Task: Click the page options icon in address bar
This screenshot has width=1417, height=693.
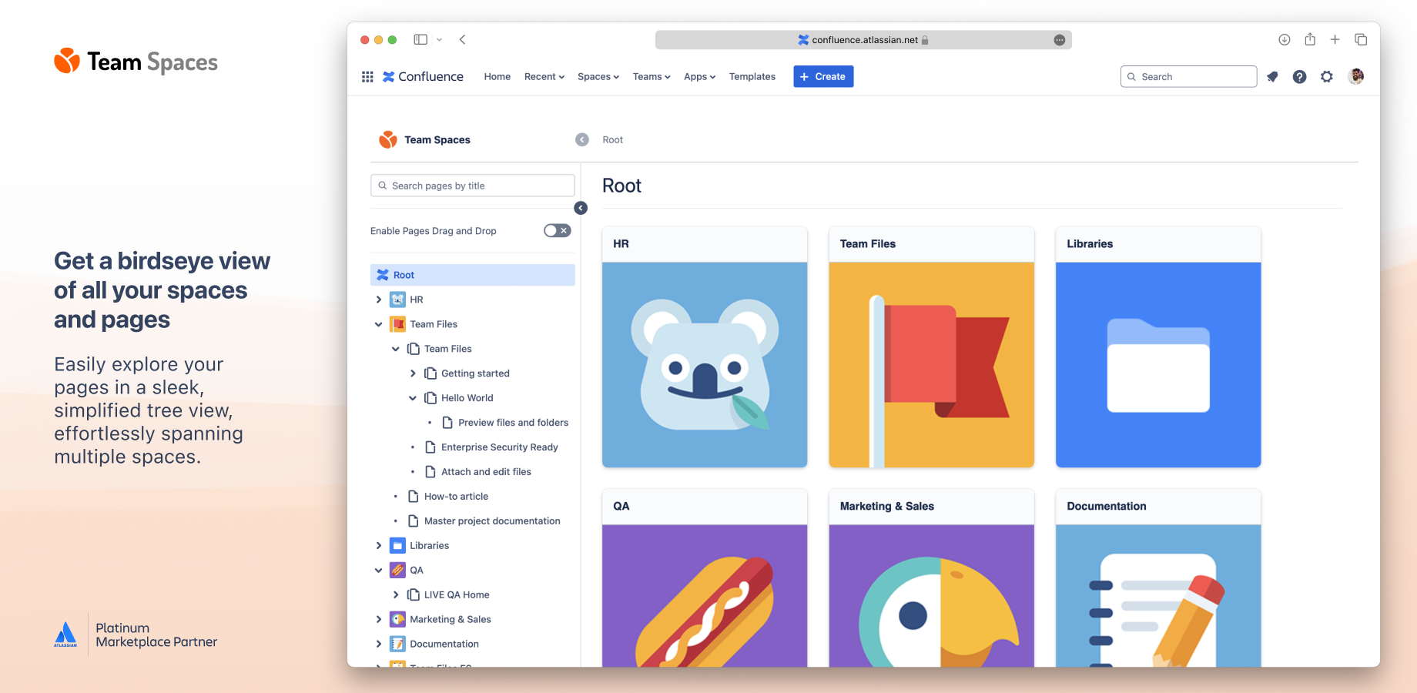Action: (x=1060, y=40)
